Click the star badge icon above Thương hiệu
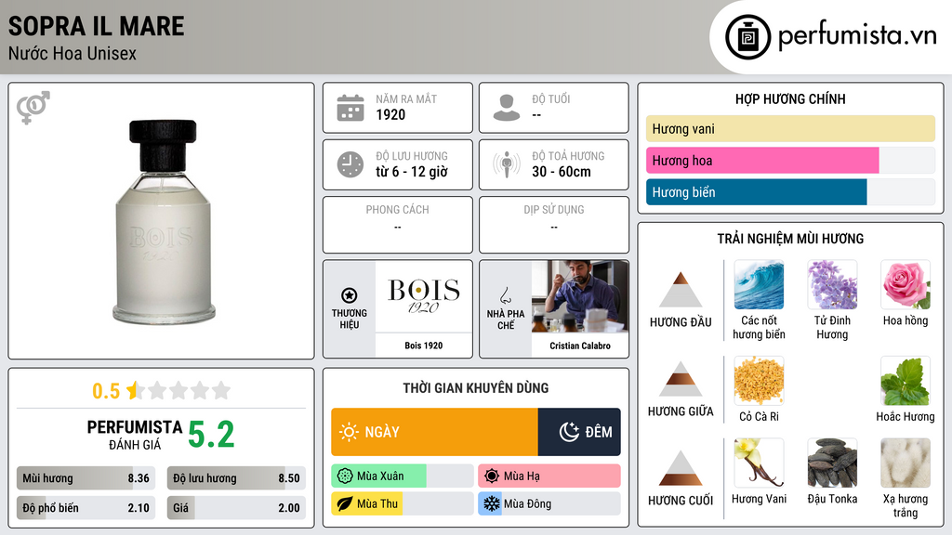Viewport: 952px width, 535px height. pos(350,295)
